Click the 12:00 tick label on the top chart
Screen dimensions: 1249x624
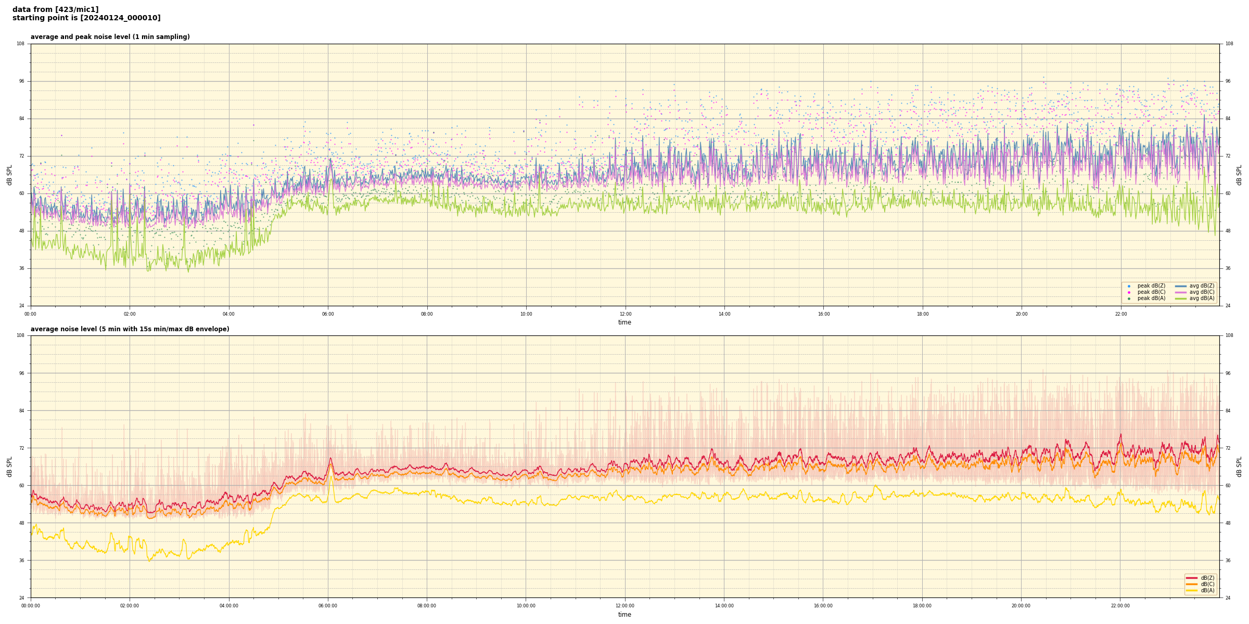[x=625, y=314]
